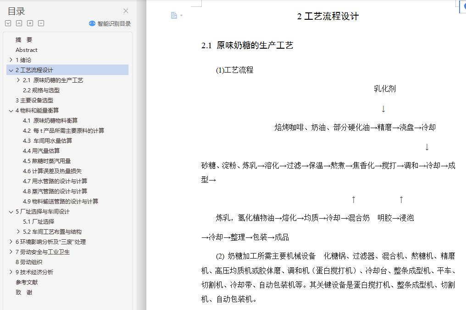
Task: Expand the 9 技术经济分析 section
Action: tap(11, 272)
